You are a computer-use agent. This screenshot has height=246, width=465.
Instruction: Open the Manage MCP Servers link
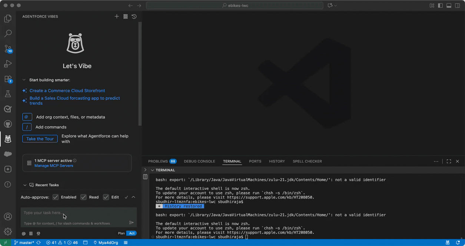coord(54,166)
